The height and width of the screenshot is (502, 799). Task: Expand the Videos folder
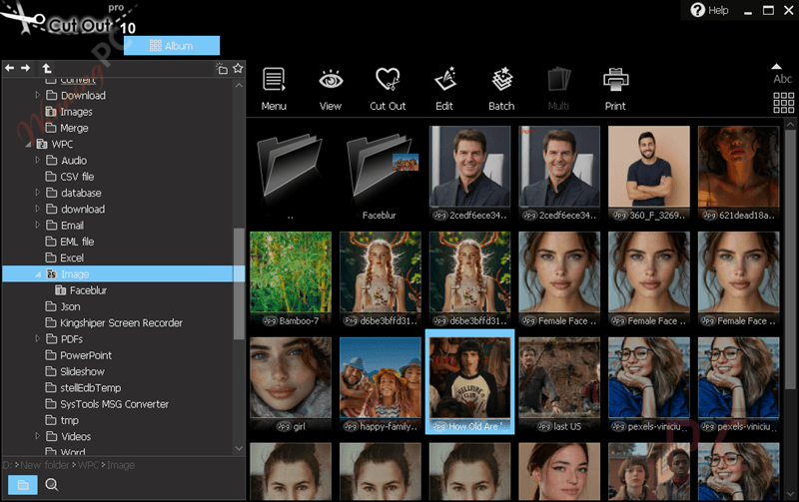[x=37, y=436]
